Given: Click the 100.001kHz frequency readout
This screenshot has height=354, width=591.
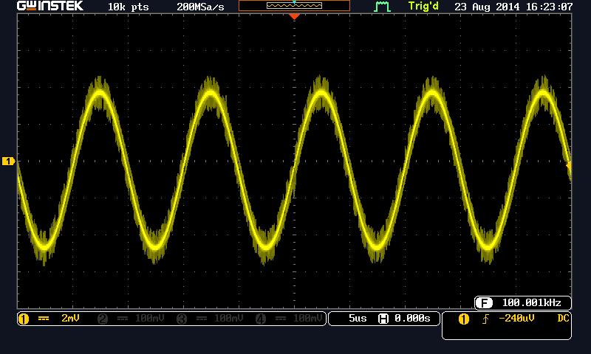Looking at the screenshot, I should coord(531,302).
